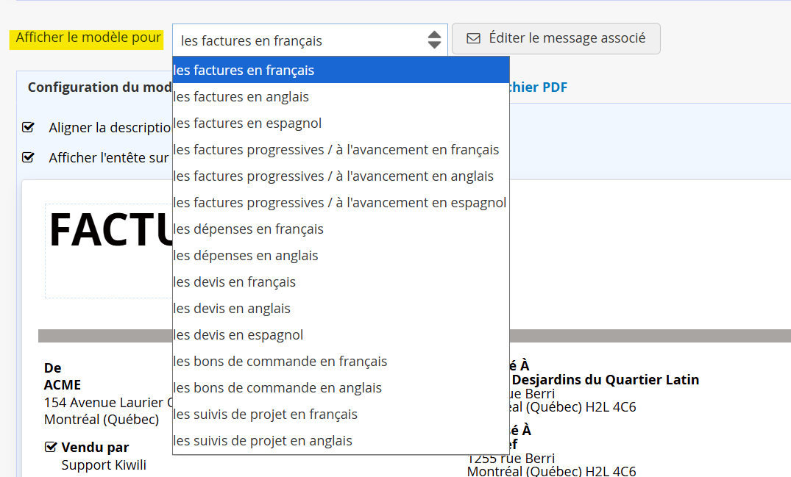This screenshot has width=791, height=477.
Task: Select 'les factures en anglais' option
Action: point(341,97)
